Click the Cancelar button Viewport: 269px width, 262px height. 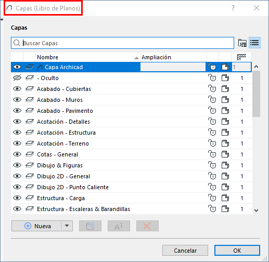[x=185, y=251]
